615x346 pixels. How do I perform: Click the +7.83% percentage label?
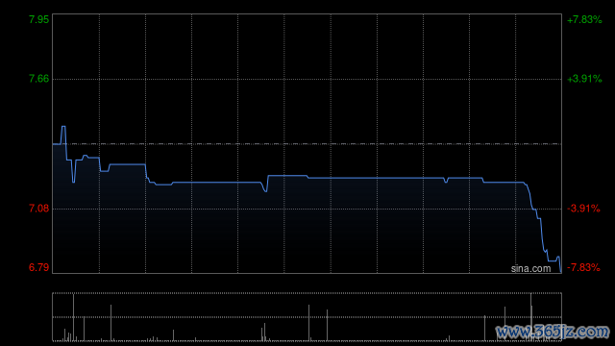[x=584, y=19]
